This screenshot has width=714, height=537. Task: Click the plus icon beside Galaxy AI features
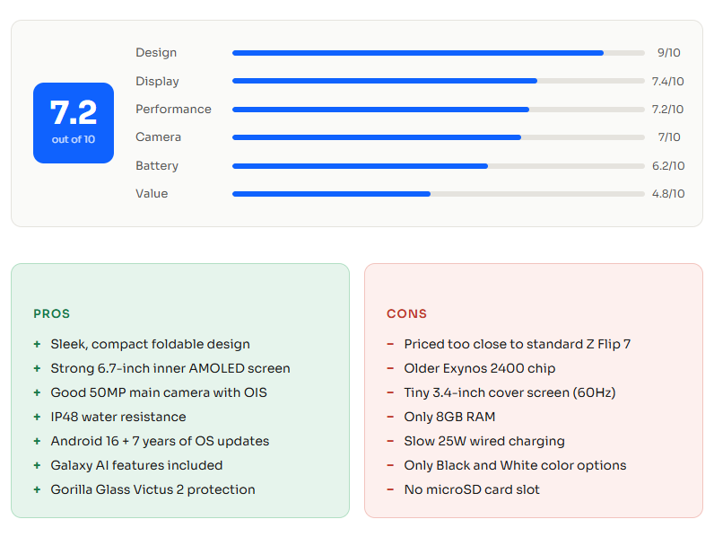pos(37,465)
